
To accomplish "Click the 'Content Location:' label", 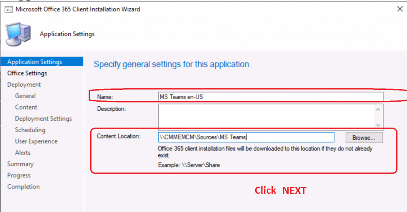I will coord(118,136).
